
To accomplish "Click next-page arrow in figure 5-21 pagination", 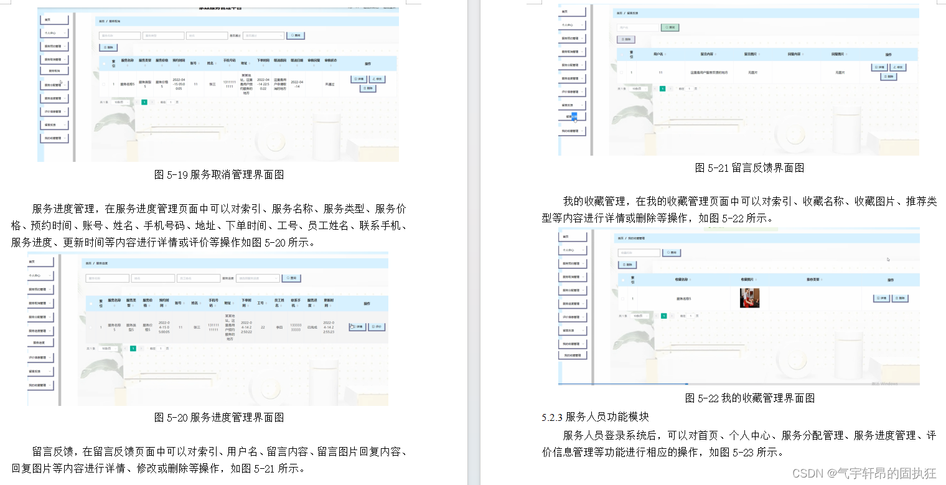I will (671, 89).
